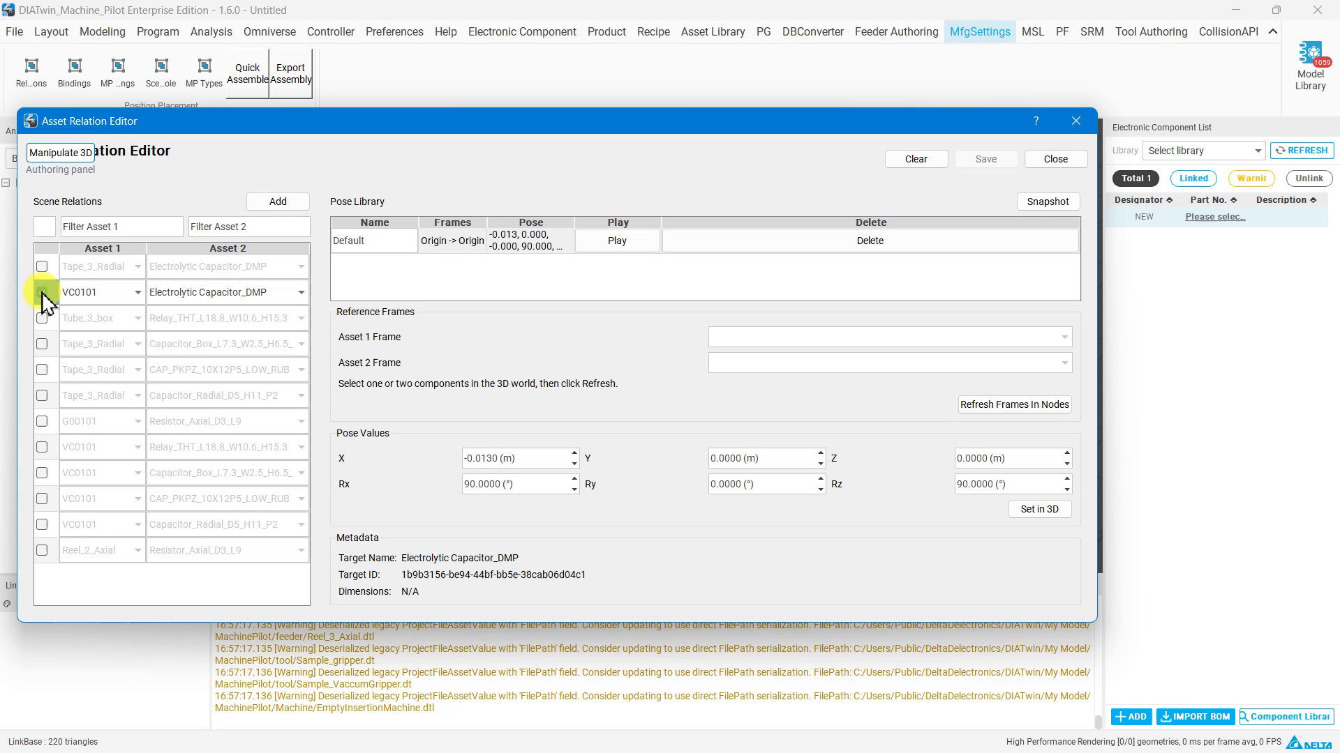Collapse the ribbon with the chevron
The image size is (1340, 753).
click(x=1273, y=31)
